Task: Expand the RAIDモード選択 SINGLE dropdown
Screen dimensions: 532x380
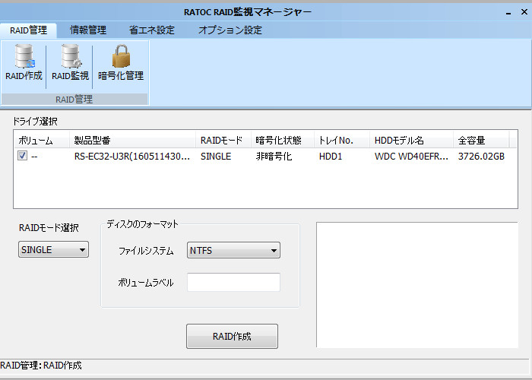Action: [53, 249]
